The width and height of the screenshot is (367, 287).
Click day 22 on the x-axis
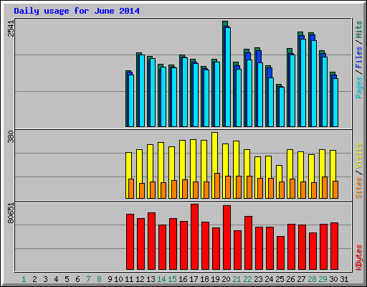(247, 279)
